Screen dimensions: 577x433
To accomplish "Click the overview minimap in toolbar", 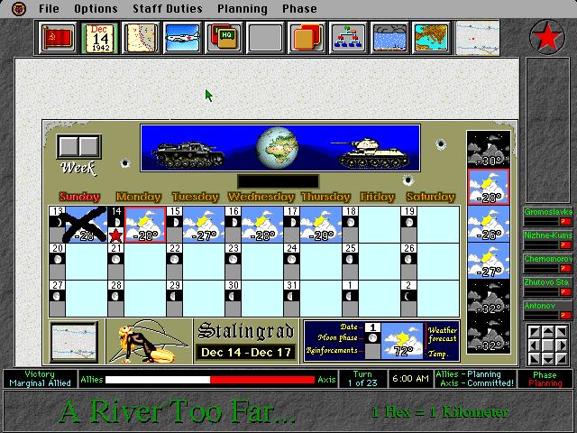I will coord(477,38).
